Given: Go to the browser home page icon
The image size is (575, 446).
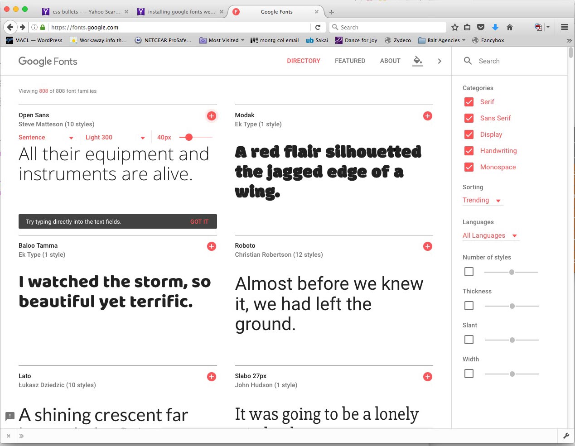Looking at the screenshot, I should coord(510,27).
